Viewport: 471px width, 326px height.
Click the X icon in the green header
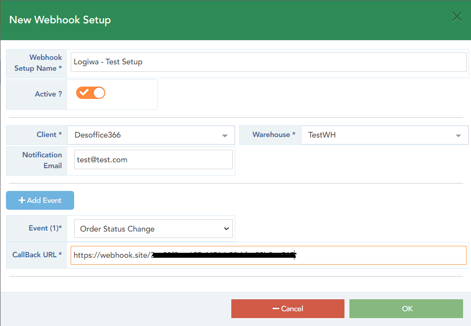click(x=456, y=16)
